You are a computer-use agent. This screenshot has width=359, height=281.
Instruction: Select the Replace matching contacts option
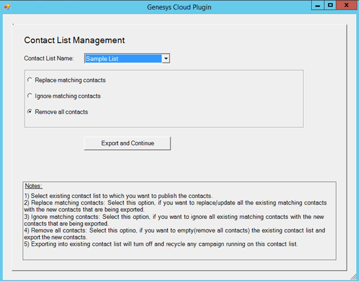(x=31, y=80)
